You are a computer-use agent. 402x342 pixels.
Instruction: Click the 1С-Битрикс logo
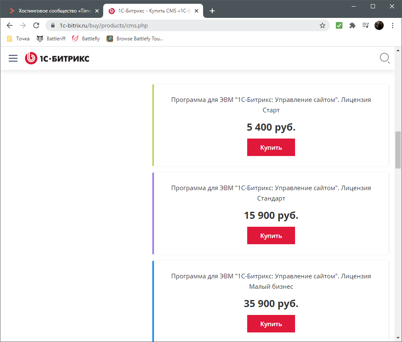coord(57,58)
